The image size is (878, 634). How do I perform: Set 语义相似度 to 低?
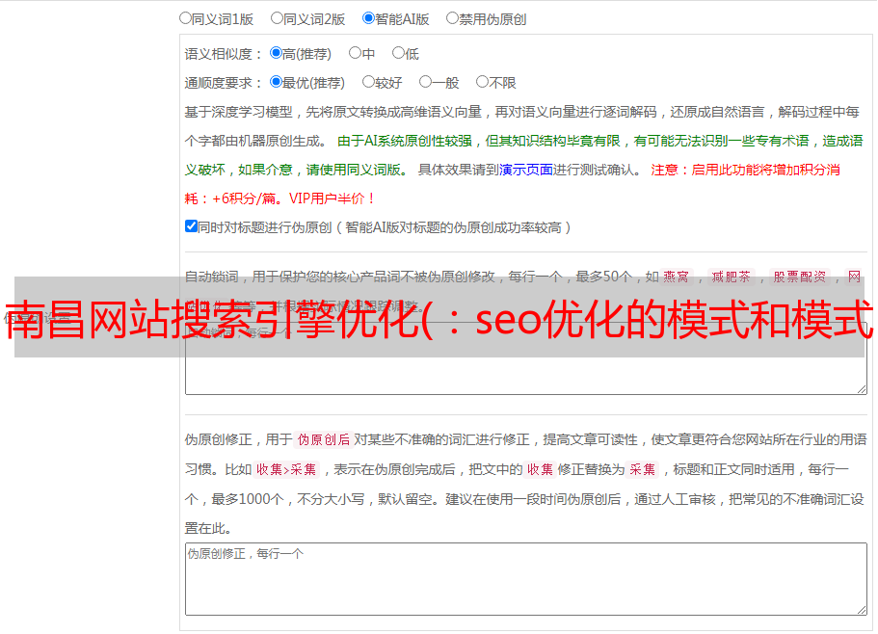(398, 53)
